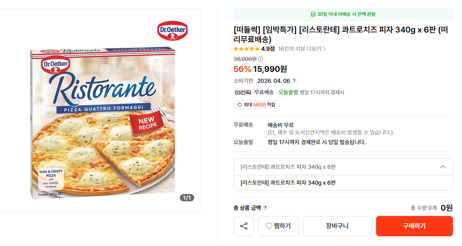Click the 56% discounted price 15,990원

270,69
